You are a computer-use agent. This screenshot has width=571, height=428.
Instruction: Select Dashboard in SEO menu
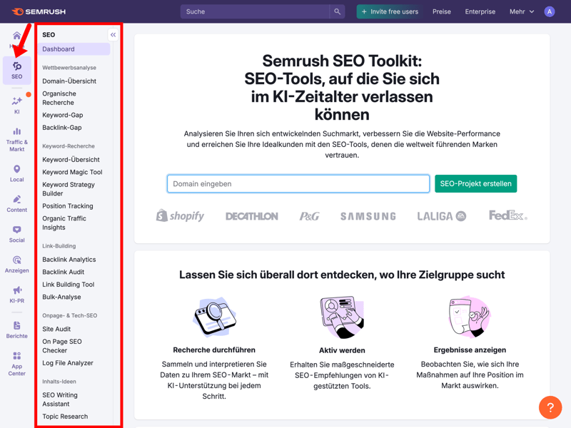point(74,49)
